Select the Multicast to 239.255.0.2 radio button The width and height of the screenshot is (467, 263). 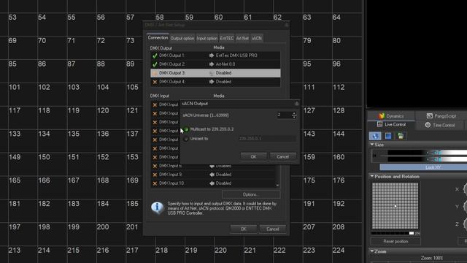186,129
